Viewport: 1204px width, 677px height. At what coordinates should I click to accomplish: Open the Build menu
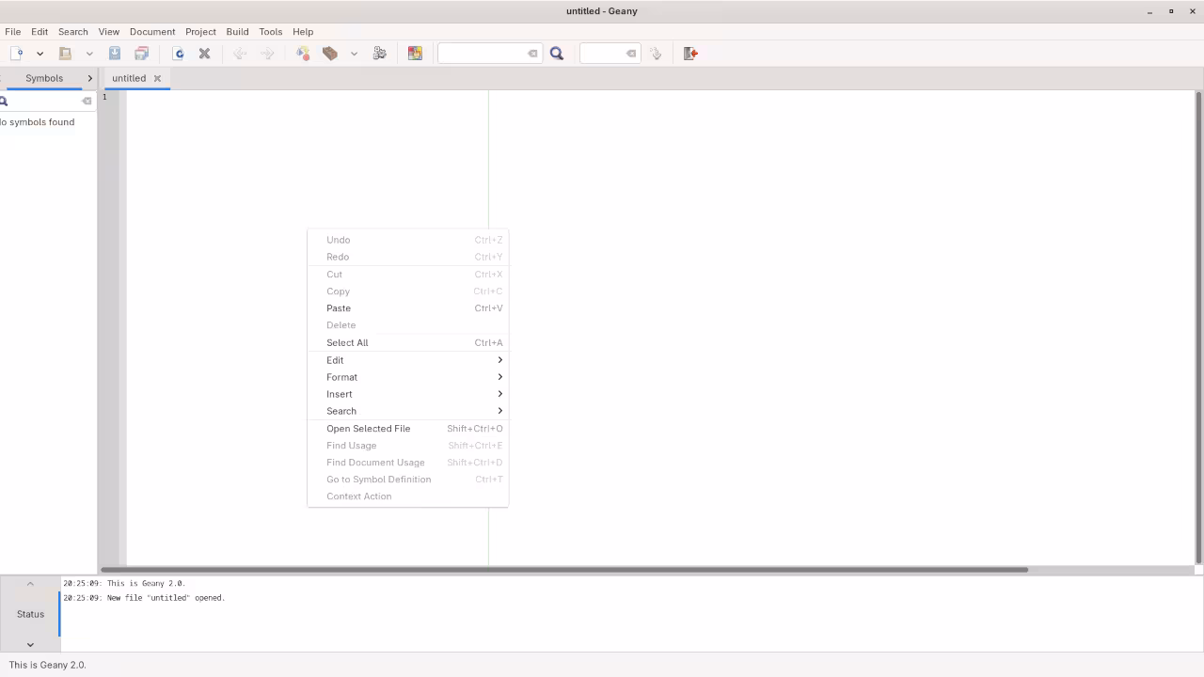[x=237, y=31]
